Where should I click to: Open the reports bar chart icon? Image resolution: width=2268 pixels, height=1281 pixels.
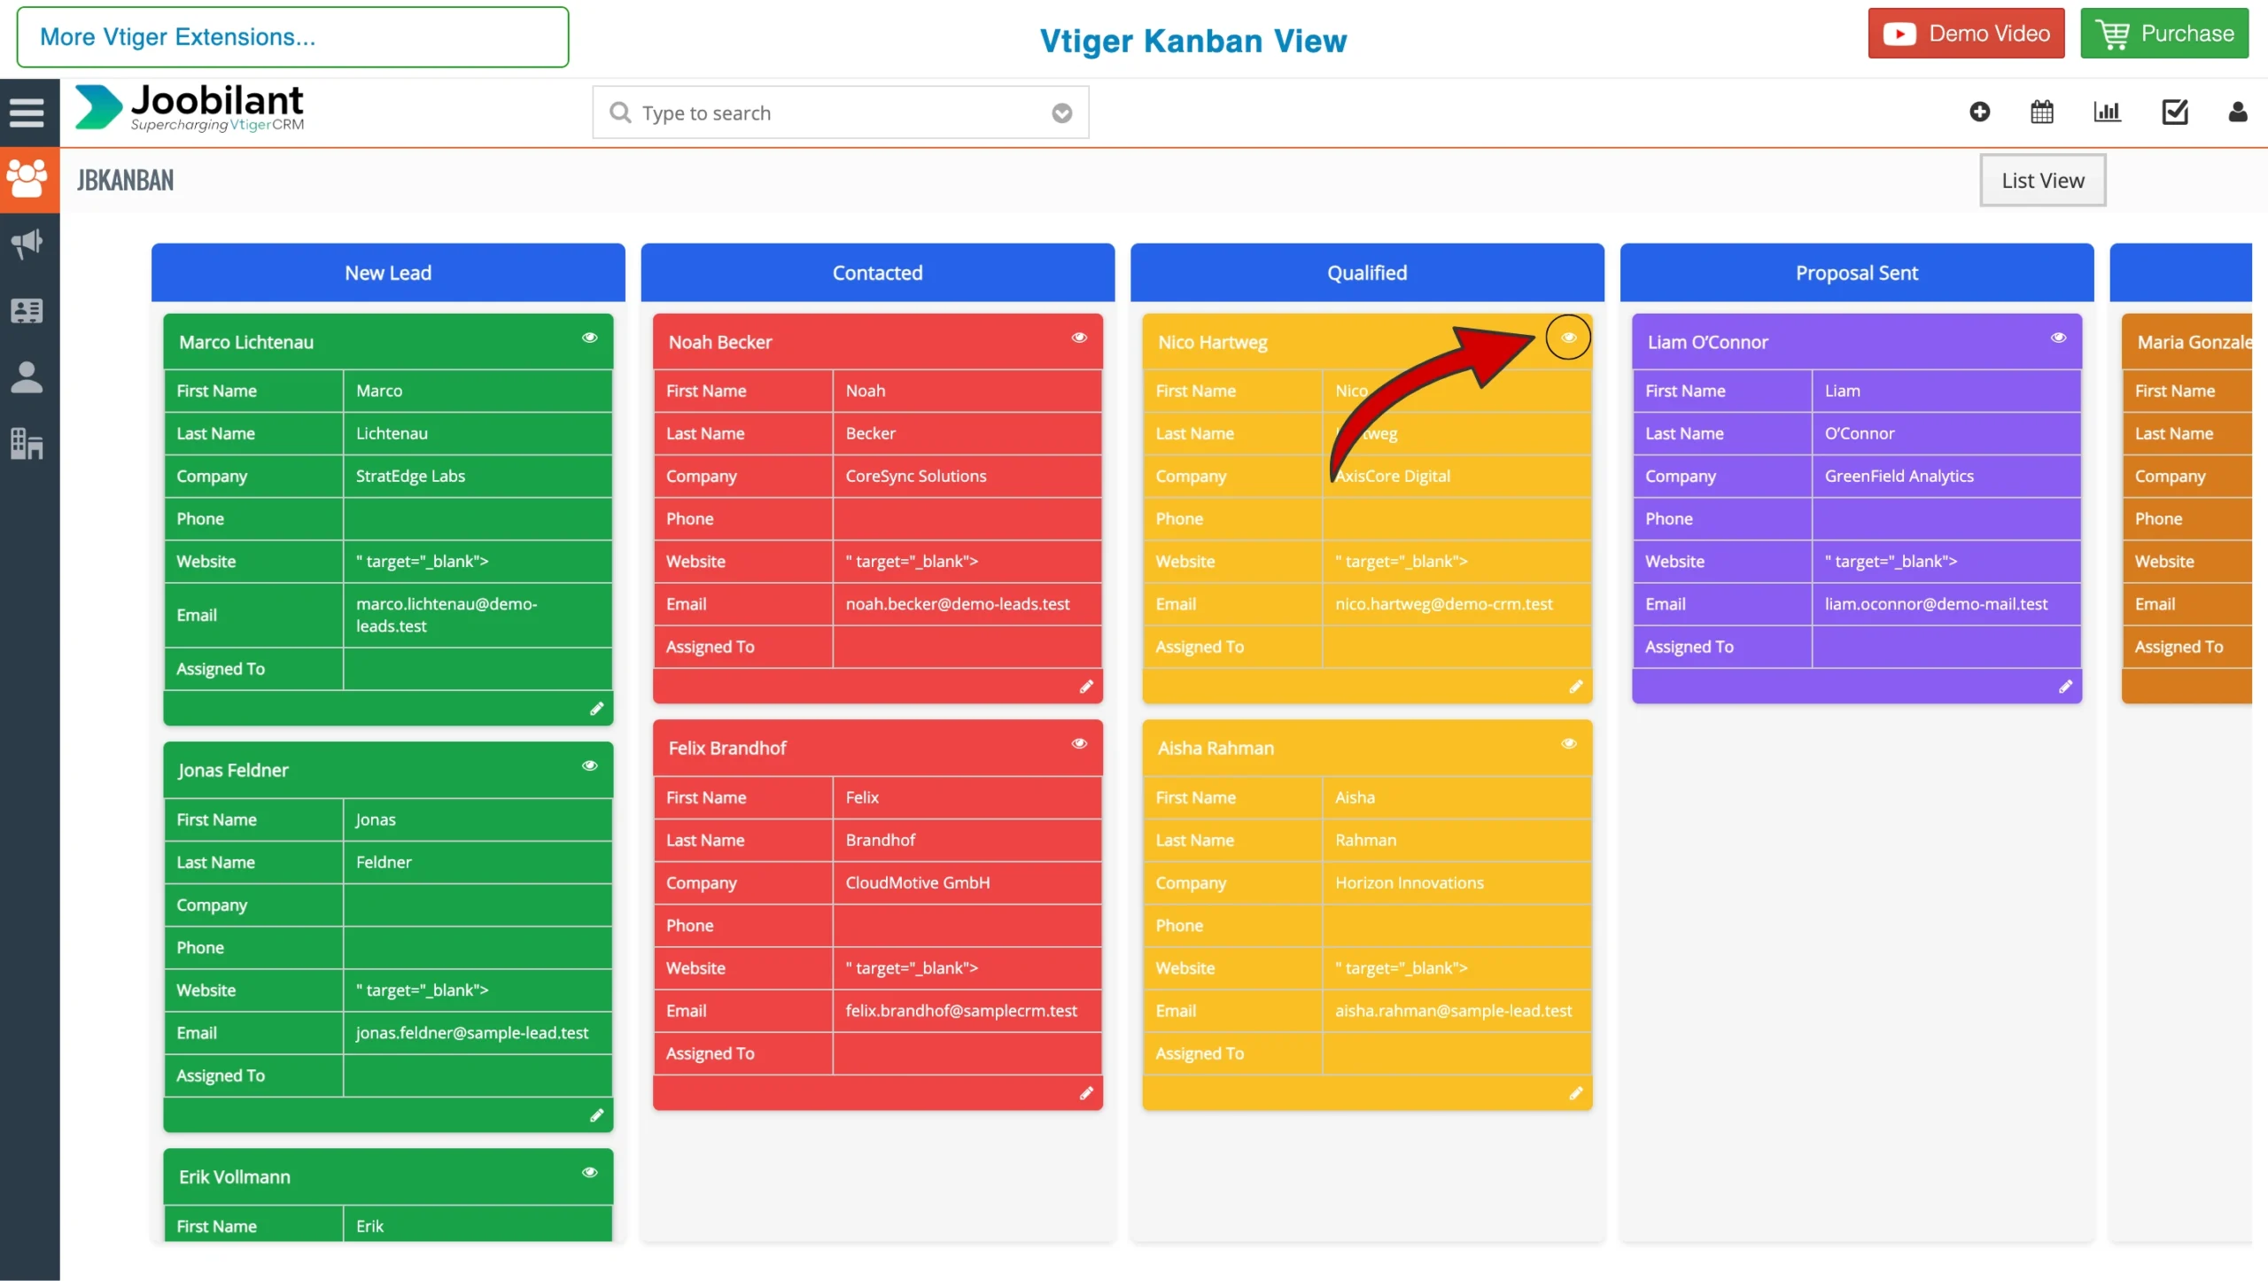click(2107, 112)
